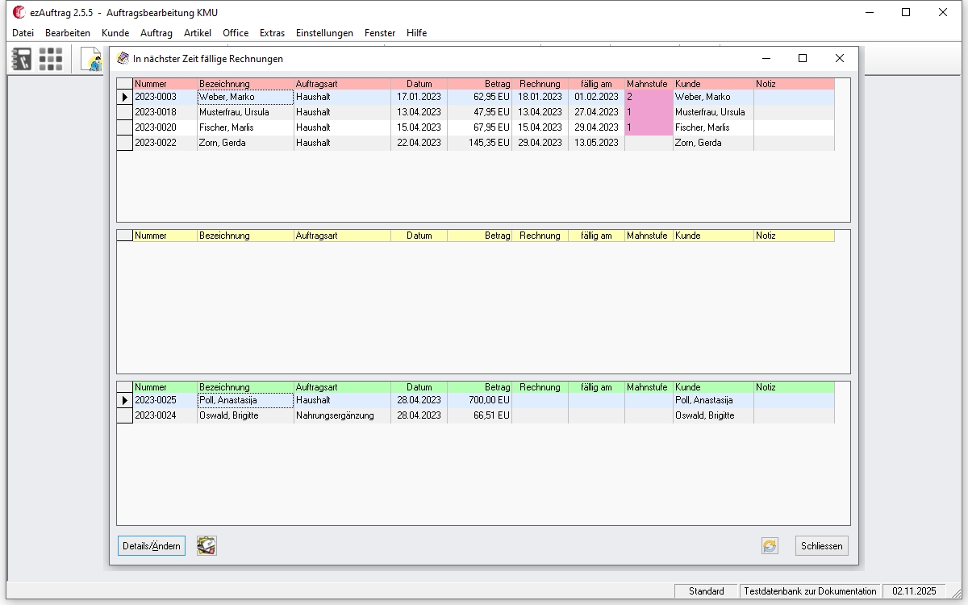Maximize the fällige Rechnungen dialog
Viewport: 968px width, 605px height.
(x=803, y=58)
